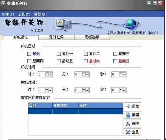Increase the 关机时间 minute value
166x140 pixels.
(84, 90)
